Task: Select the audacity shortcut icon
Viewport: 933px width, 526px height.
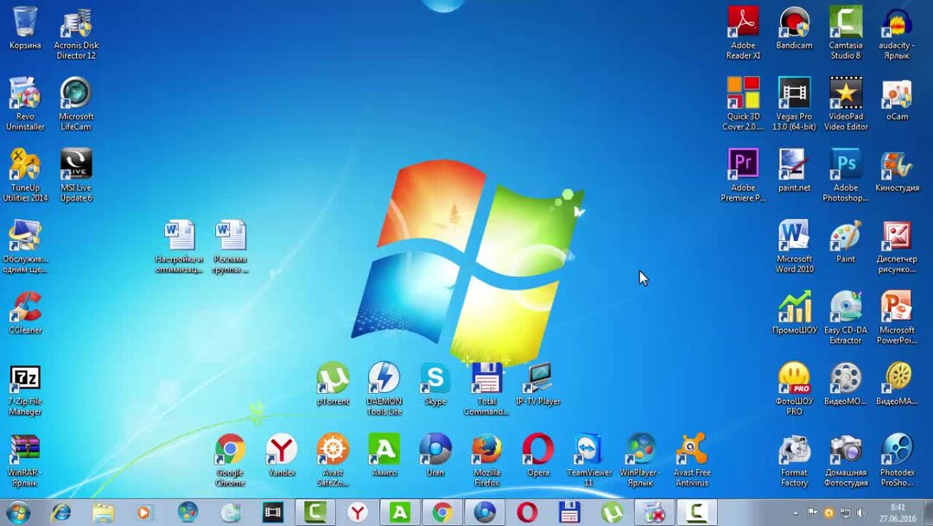Action: click(x=897, y=22)
